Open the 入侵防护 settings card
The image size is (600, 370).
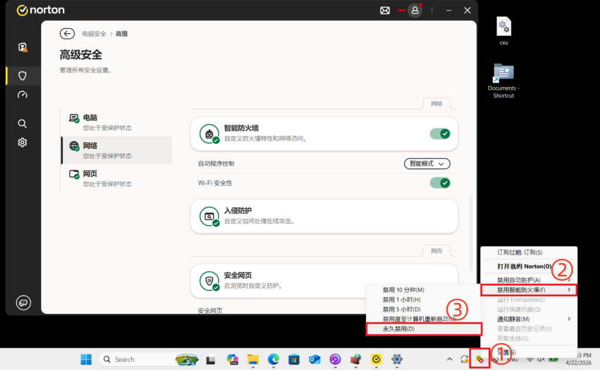(324, 215)
